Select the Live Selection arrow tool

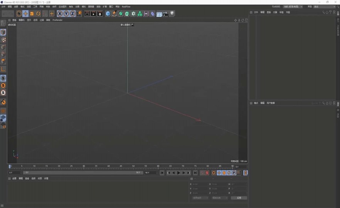coord(19,14)
